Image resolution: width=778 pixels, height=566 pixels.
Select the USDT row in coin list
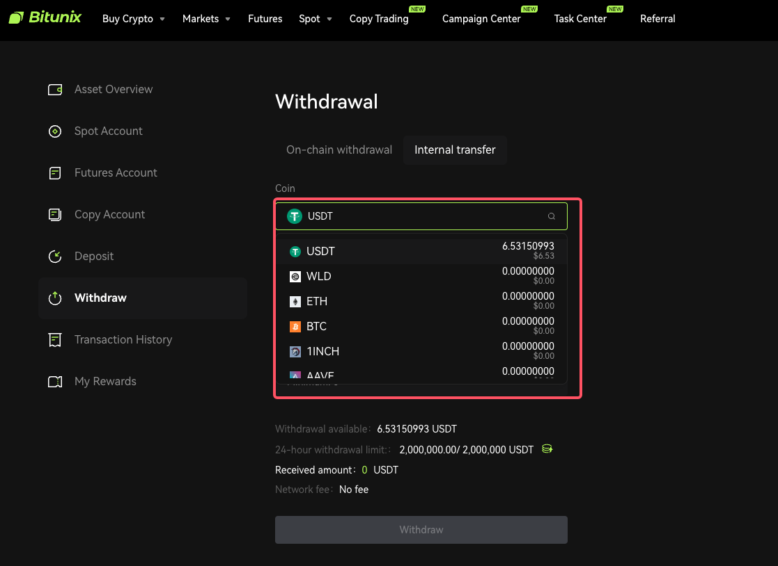coord(421,252)
